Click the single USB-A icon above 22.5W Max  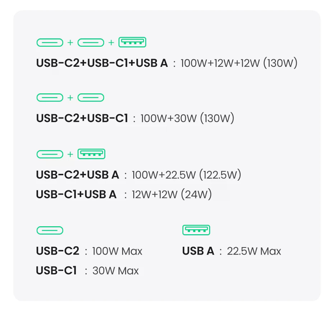(x=196, y=230)
